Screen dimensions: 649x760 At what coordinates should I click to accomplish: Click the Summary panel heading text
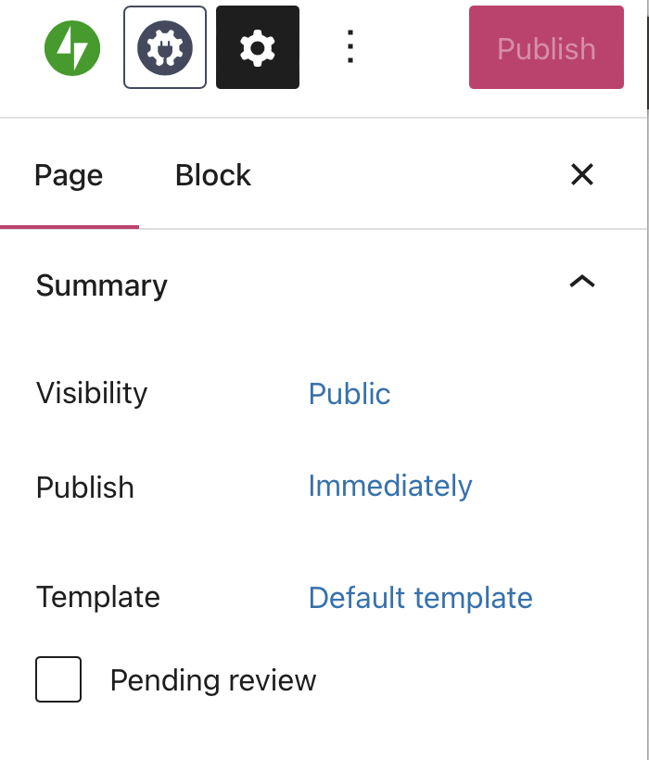102,285
